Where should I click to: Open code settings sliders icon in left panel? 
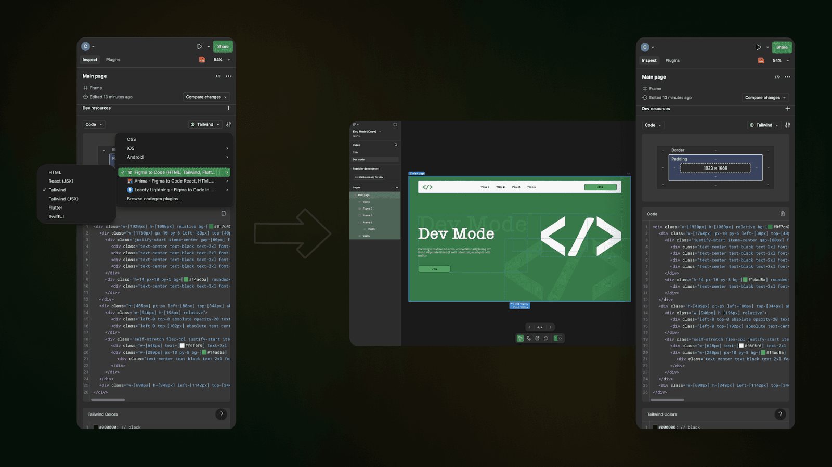[x=229, y=124]
